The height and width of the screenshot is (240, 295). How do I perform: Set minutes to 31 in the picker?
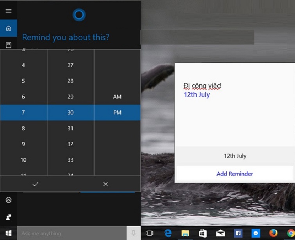70,128
